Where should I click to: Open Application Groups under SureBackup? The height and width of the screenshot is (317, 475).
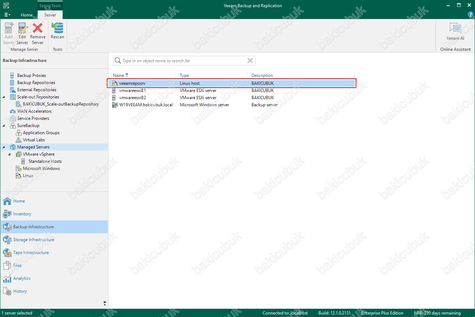41,133
